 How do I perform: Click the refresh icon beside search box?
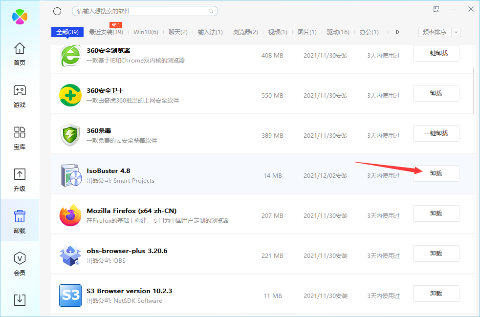pyautogui.click(x=57, y=11)
